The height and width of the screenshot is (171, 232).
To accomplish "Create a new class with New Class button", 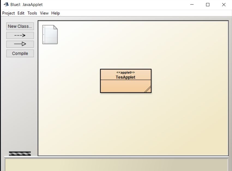I will click(x=20, y=26).
